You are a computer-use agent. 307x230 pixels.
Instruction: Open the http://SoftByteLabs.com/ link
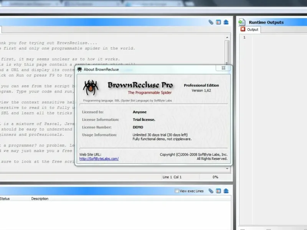pos(99,159)
